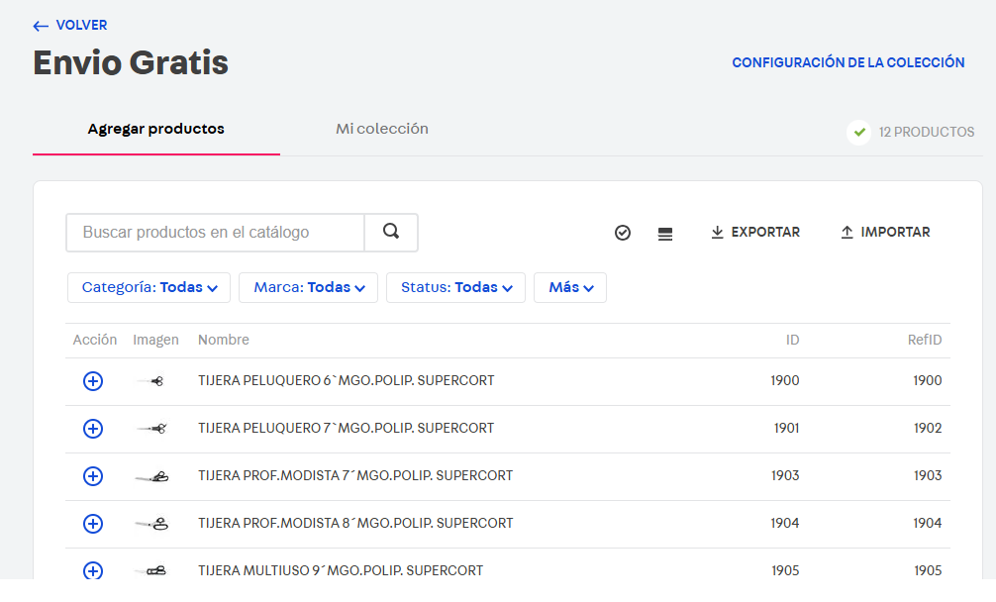Image resolution: width=996 pixels, height=602 pixels.
Task: Add TIJERA PELUQUERO 6 product with plus icon
Action: click(93, 381)
